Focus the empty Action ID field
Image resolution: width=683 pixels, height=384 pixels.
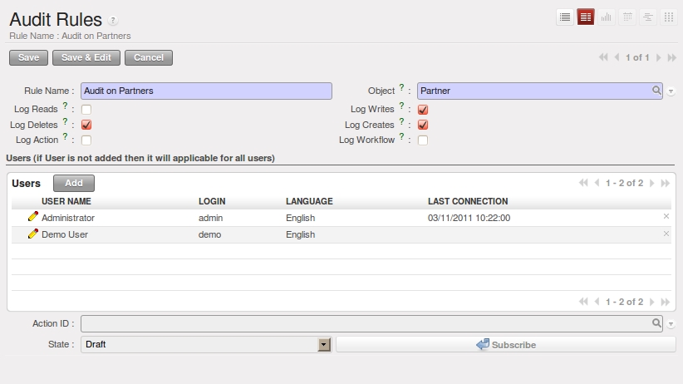(x=371, y=323)
